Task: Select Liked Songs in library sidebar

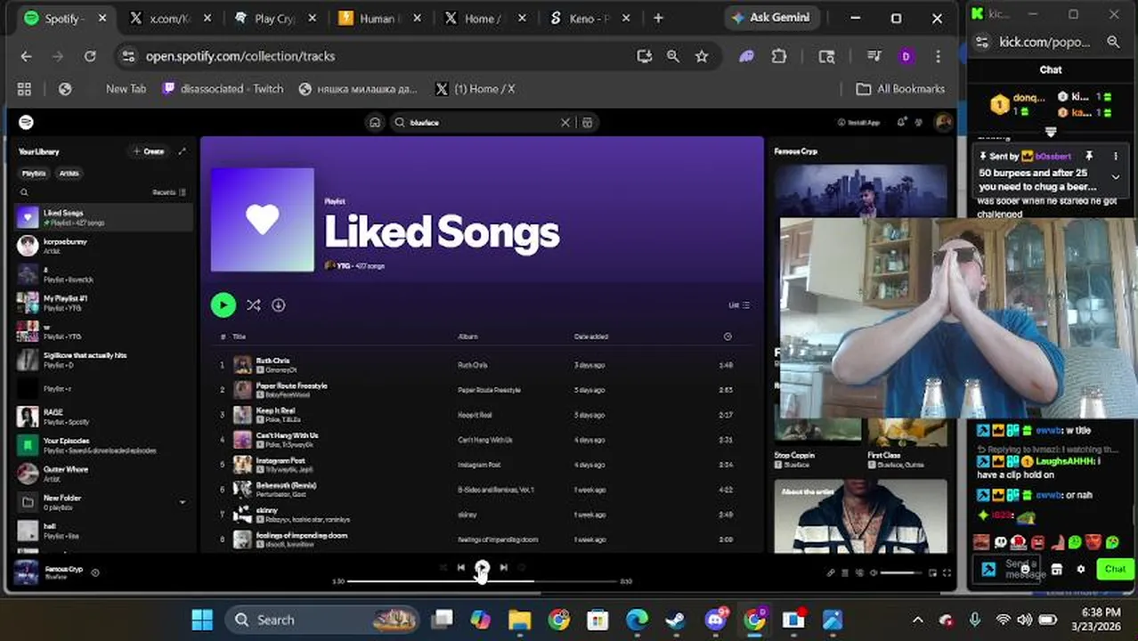Action: point(103,217)
